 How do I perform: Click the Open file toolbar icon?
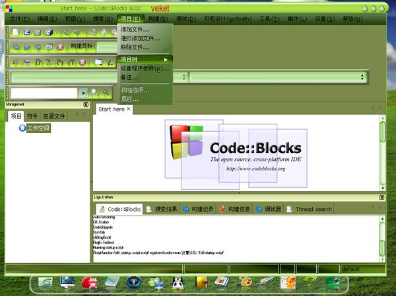click(27, 32)
